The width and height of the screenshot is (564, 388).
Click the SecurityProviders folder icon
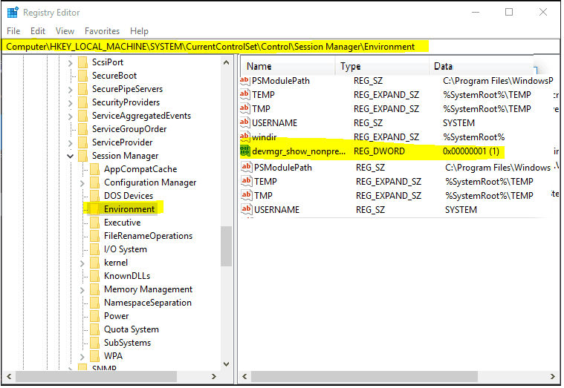[x=82, y=102]
